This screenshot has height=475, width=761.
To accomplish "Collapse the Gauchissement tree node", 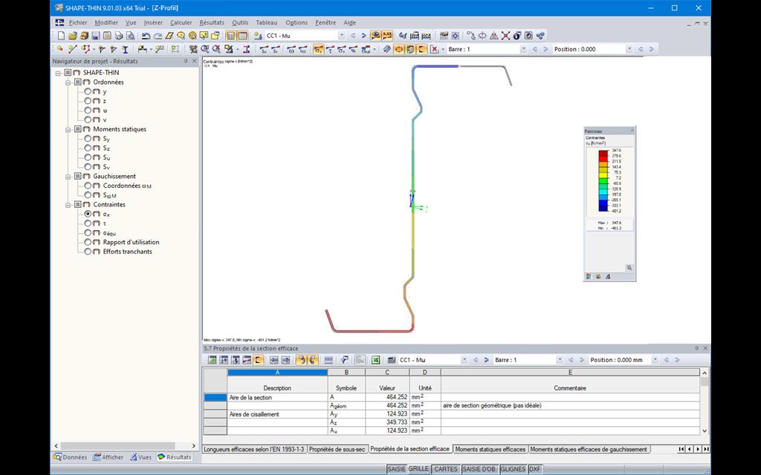I will [68, 177].
